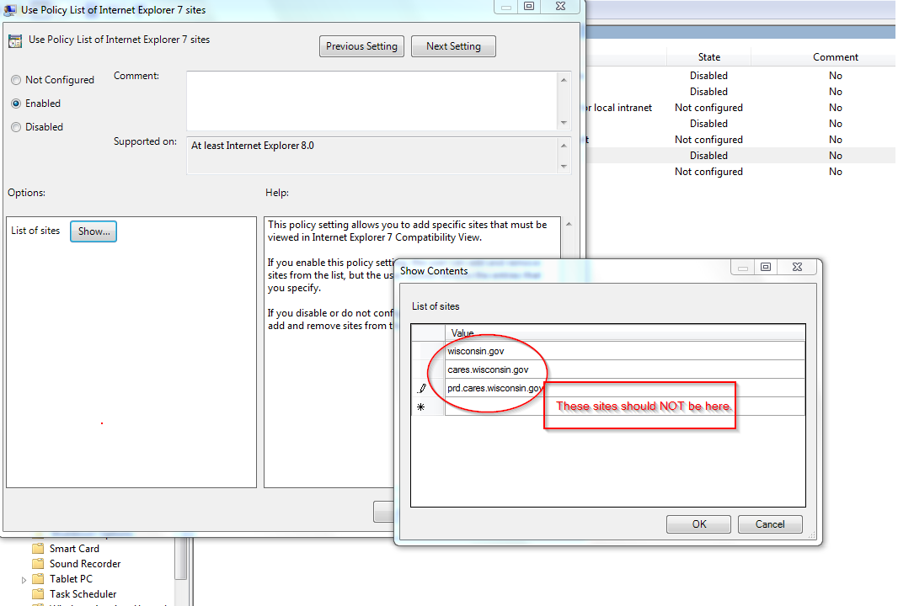
Task: Open the Sound Recorder tree folder
Action: tap(85, 564)
